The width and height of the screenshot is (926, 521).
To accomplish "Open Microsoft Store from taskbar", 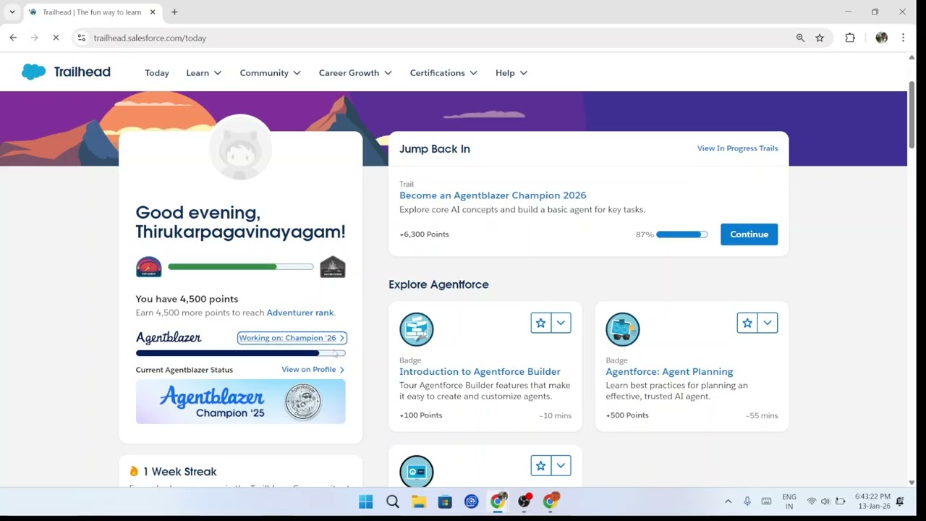I will [445, 501].
